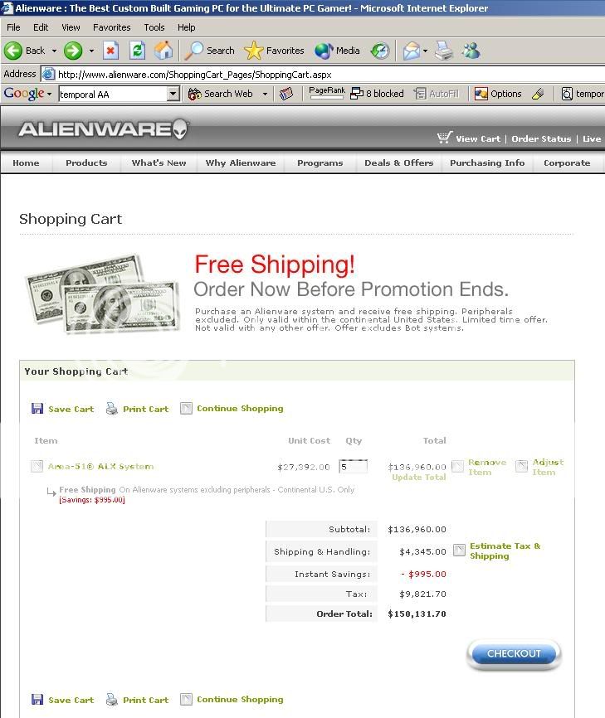Click the Stop loading icon in toolbar
This screenshot has height=718, width=605.
click(x=110, y=51)
